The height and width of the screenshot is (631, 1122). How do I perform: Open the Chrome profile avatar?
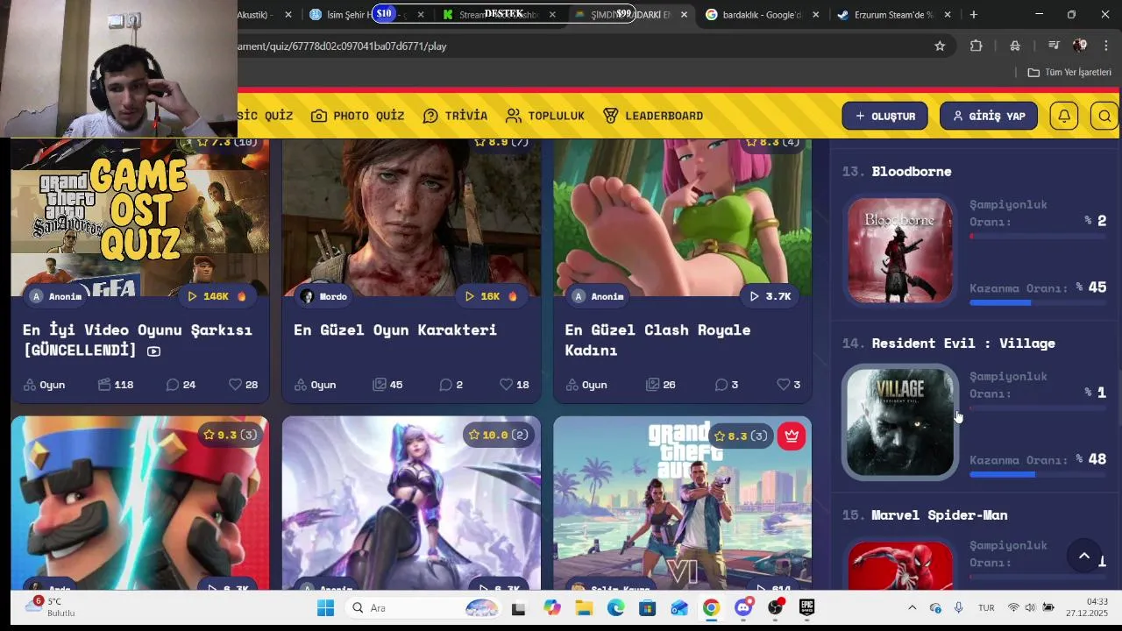[1080, 46]
